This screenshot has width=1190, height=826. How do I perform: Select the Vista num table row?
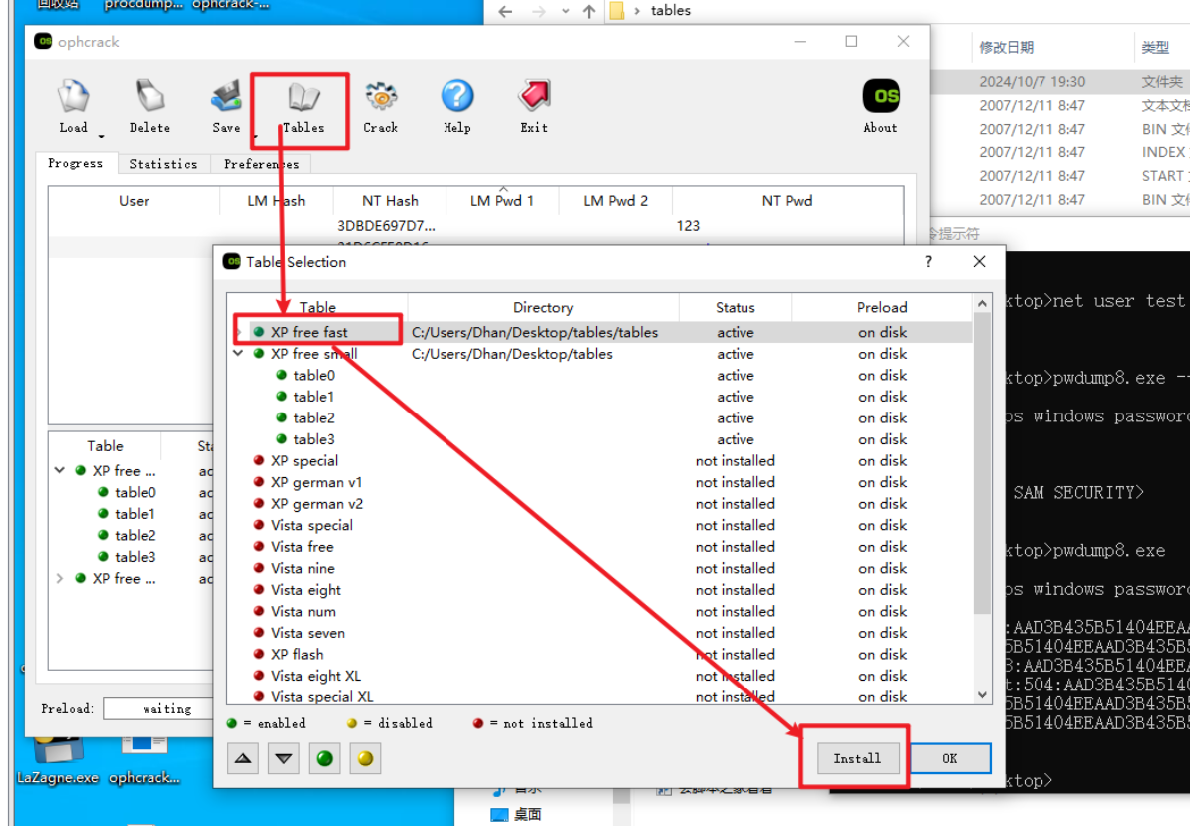click(x=600, y=611)
